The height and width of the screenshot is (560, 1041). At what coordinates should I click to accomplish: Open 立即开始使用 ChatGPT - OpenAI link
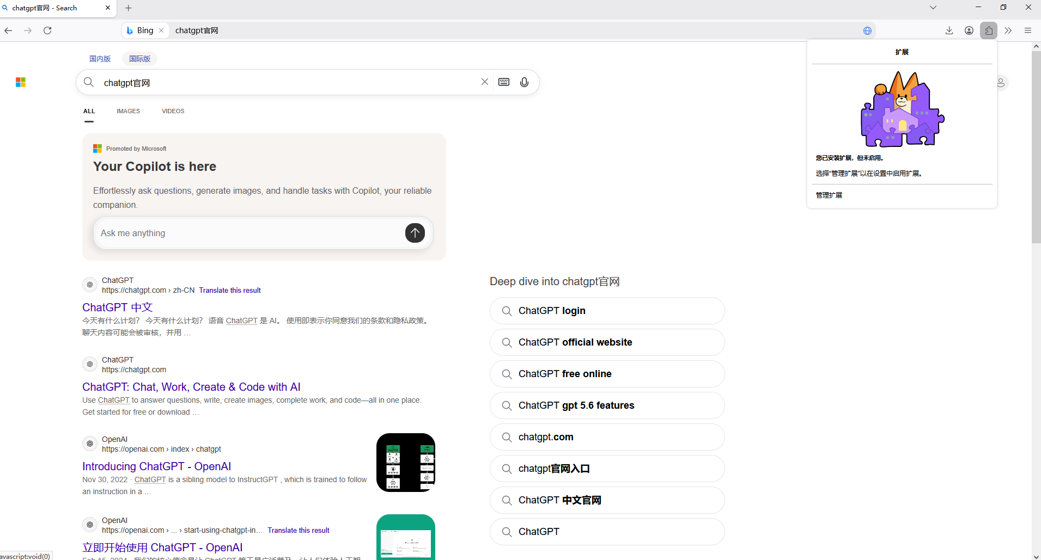162,547
